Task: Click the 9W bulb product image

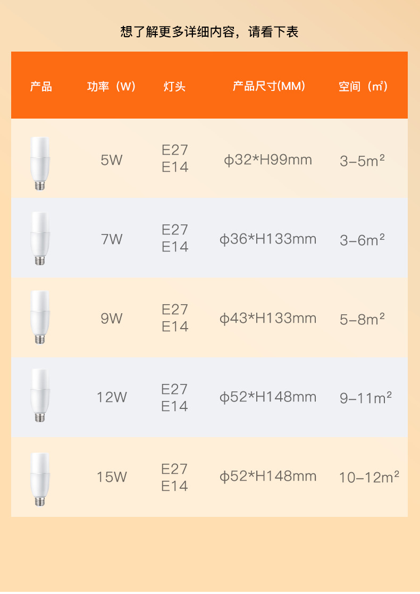Action: pyautogui.click(x=40, y=317)
